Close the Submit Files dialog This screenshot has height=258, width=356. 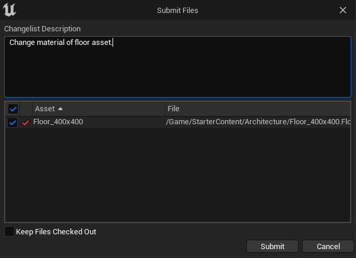[x=343, y=10]
